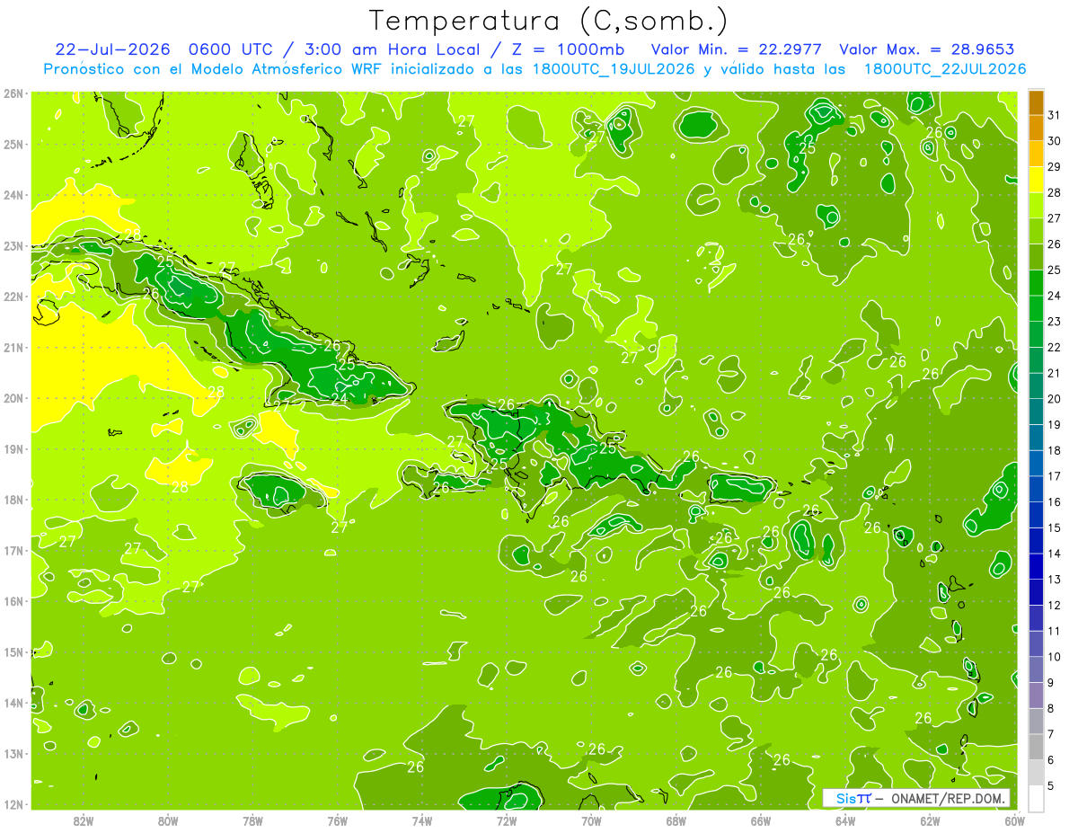Click the '62W' longitude axis label

(931, 820)
